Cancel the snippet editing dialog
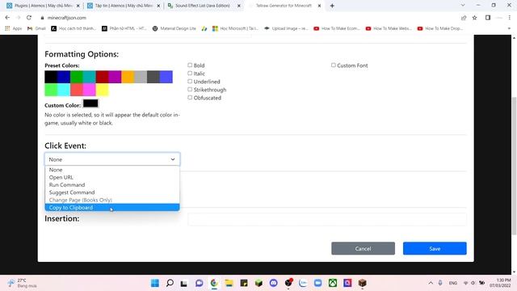The width and height of the screenshot is (517, 291). [363, 248]
